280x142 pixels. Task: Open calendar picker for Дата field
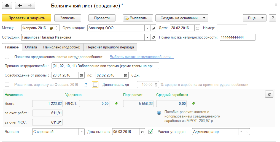[197, 28]
